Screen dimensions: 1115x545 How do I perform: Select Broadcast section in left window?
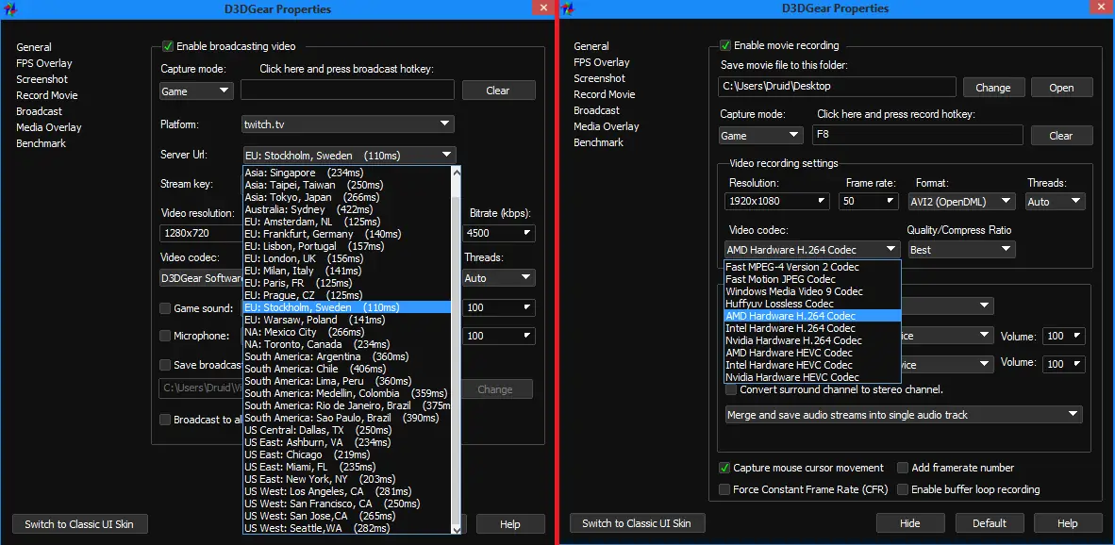click(39, 111)
